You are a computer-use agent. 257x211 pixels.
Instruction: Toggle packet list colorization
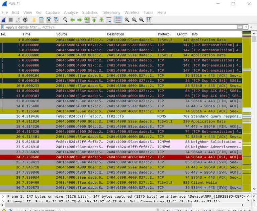[118, 20]
